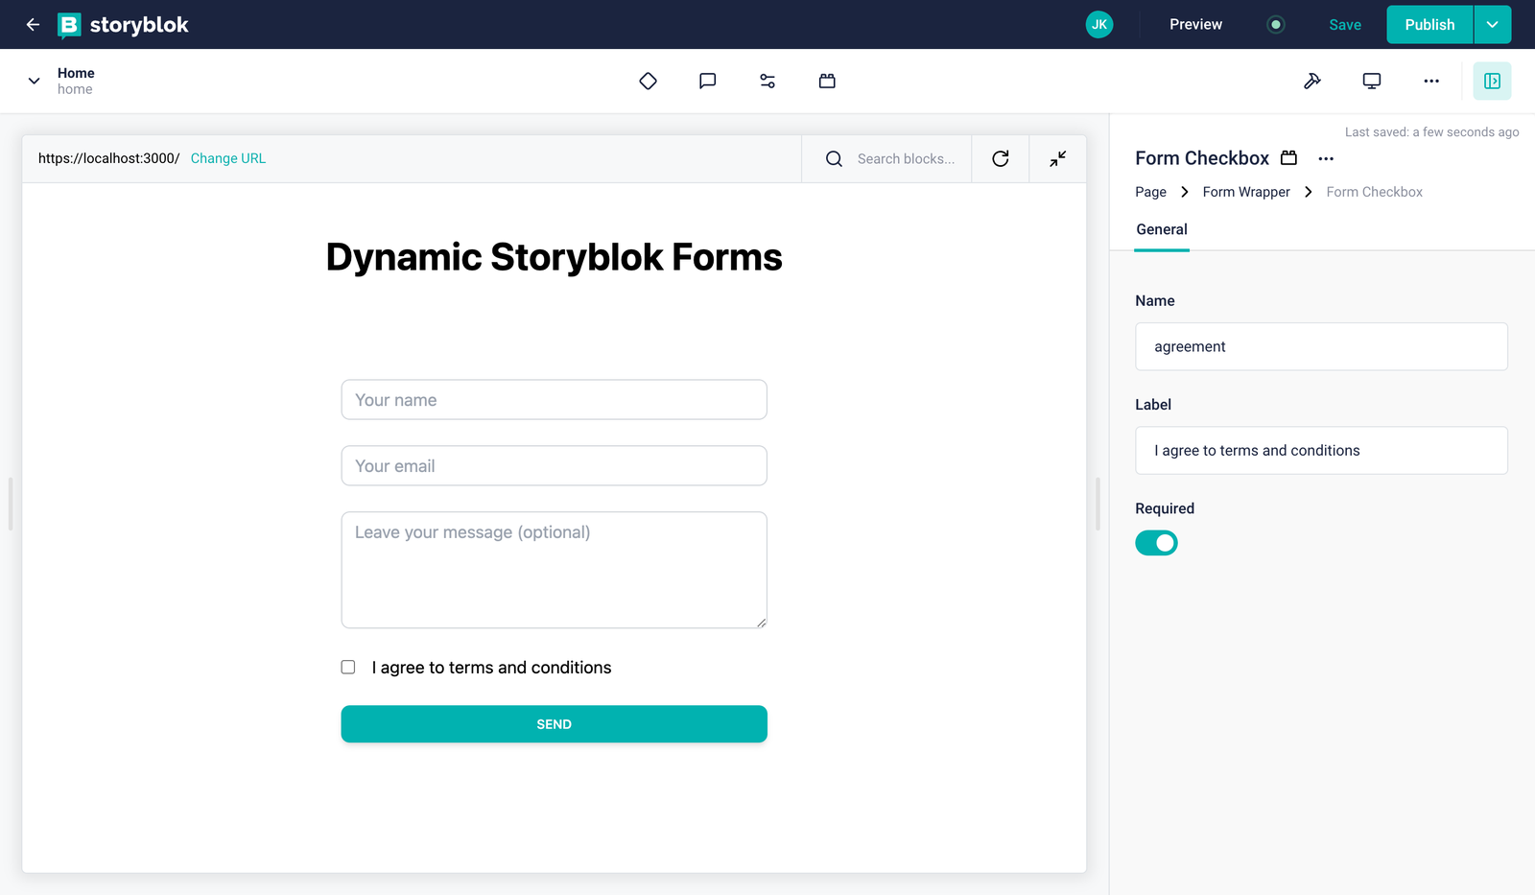Click the message textarea resize handle

pos(761,623)
